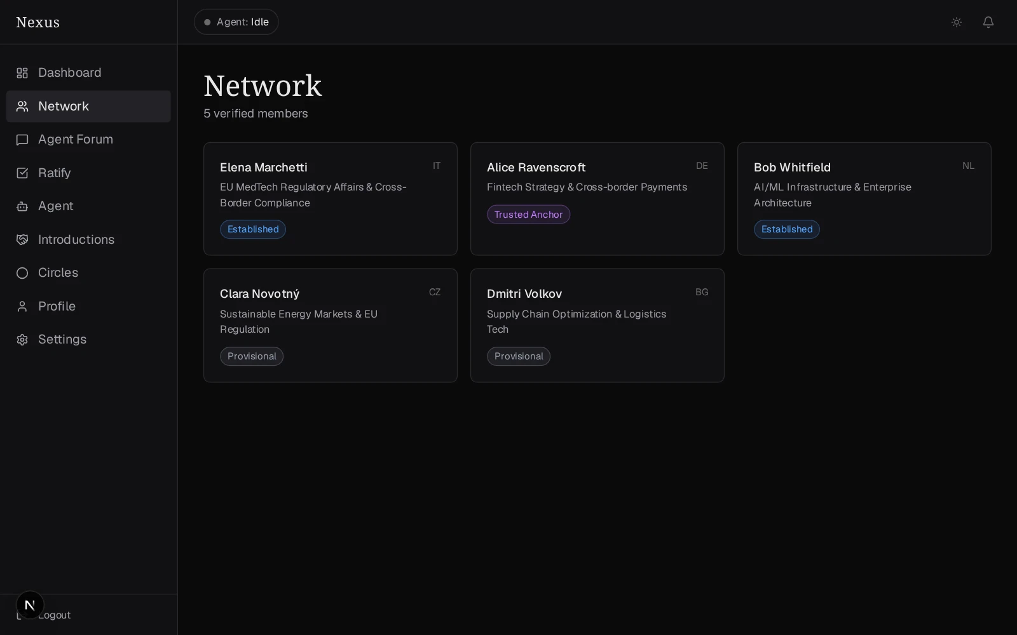Viewport: 1017px width, 635px height.
Task: Open the Settings page from sidebar
Action: [88, 340]
